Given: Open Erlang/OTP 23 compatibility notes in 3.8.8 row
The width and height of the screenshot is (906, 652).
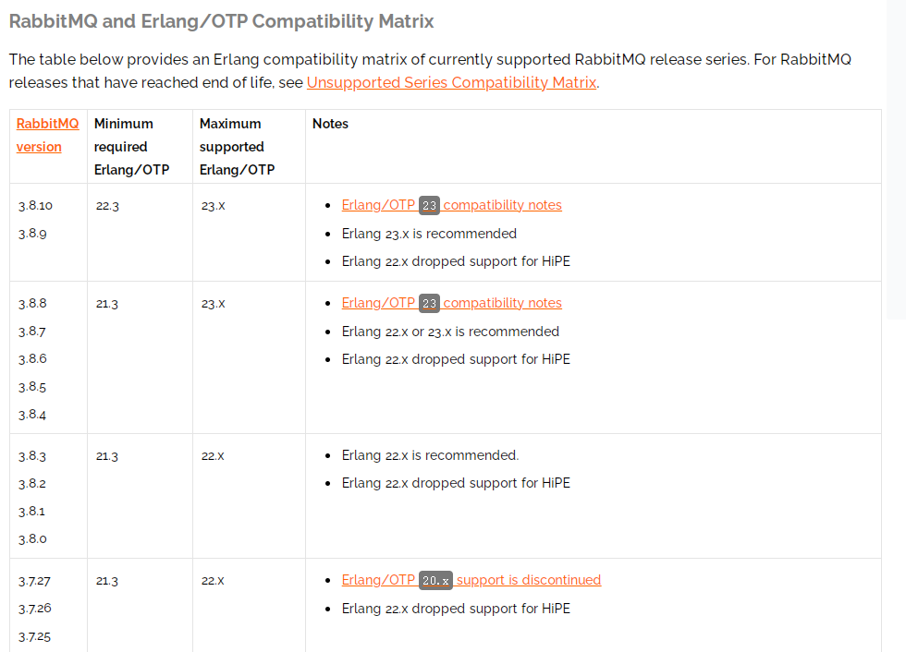Looking at the screenshot, I should pyautogui.click(x=451, y=303).
